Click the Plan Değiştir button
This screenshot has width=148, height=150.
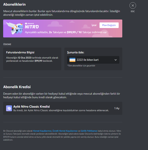click(x=109, y=25)
